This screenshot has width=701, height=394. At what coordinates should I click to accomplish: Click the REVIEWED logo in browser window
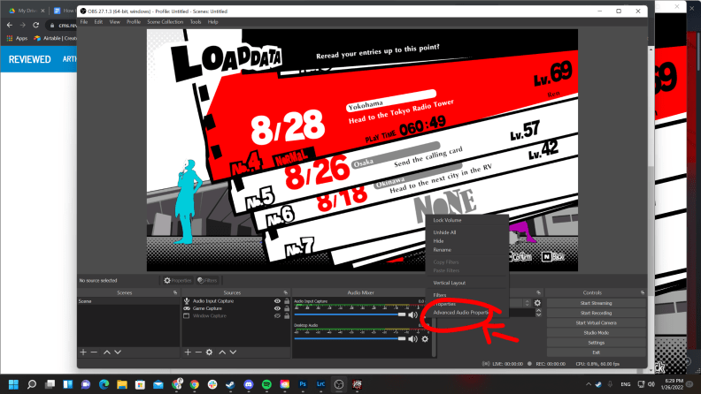click(29, 59)
